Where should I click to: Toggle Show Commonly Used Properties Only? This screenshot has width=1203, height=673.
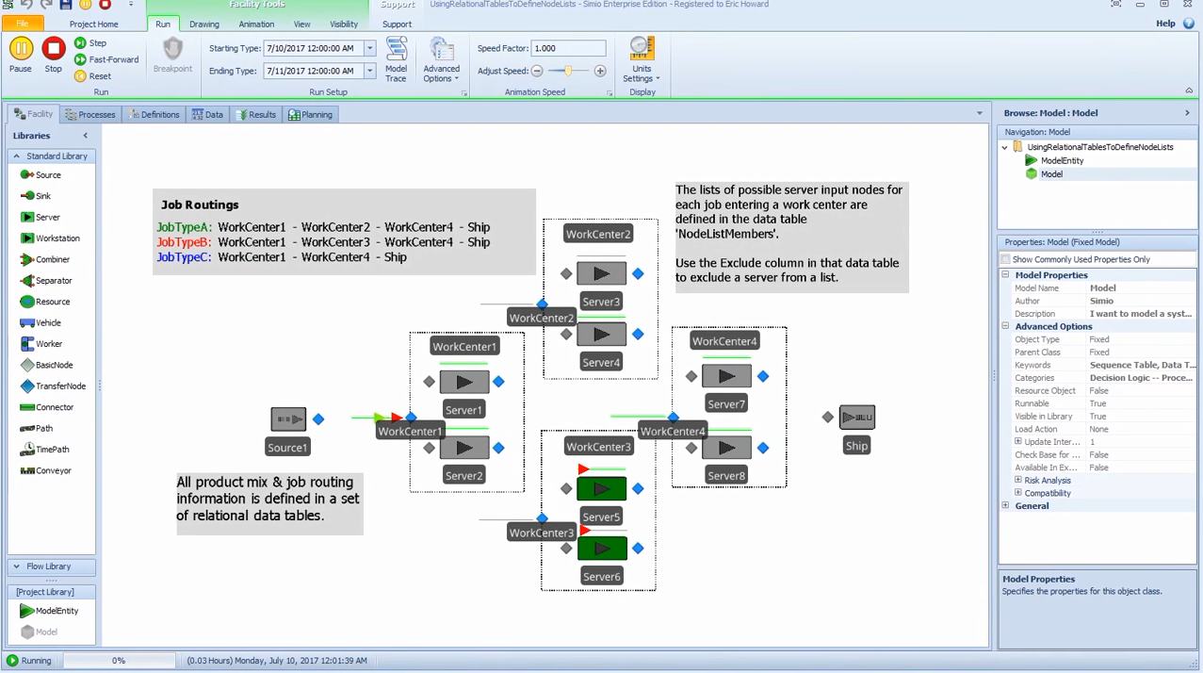1006,259
